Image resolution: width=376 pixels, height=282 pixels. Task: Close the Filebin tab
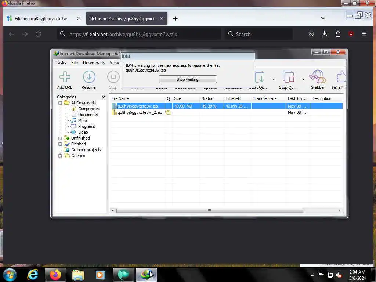pyautogui.click(x=79, y=18)
